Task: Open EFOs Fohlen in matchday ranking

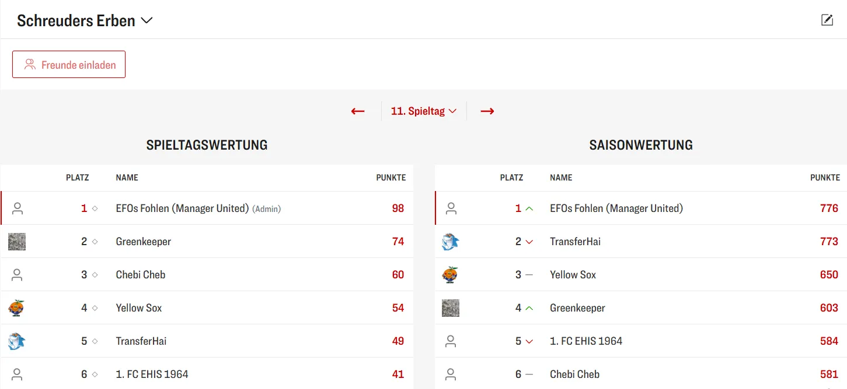Action: (x=182, y=208)
